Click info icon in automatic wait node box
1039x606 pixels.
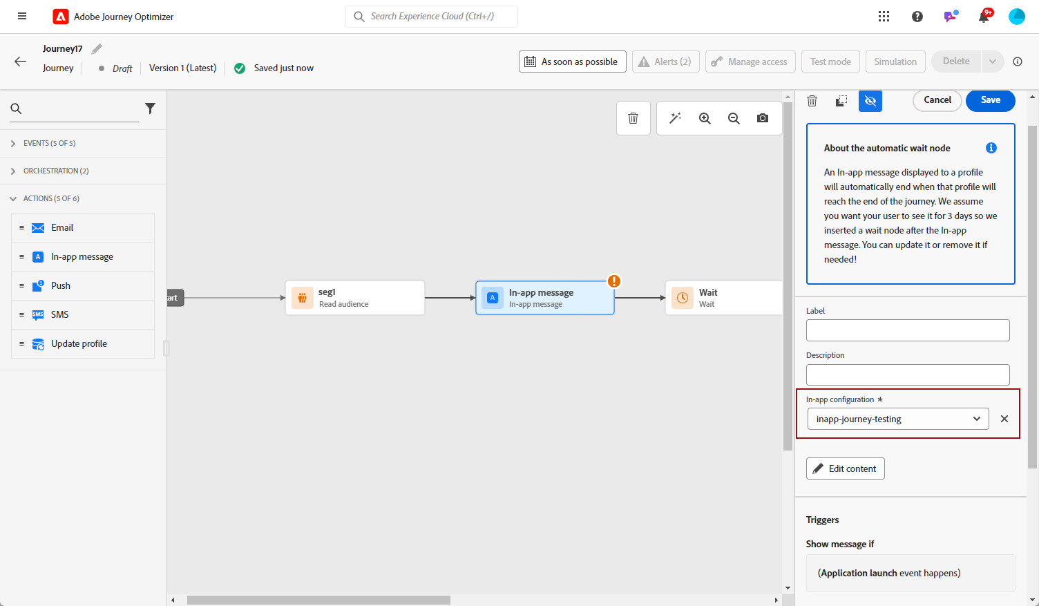(991, 148)
